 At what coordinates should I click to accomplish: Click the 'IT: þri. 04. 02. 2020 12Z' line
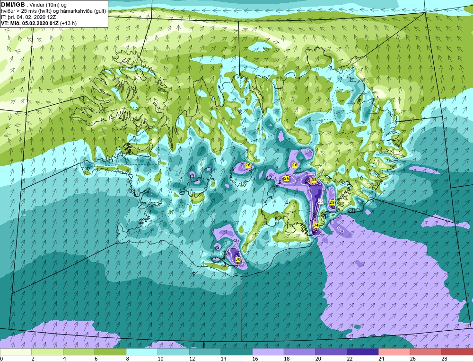click(28, 17)
